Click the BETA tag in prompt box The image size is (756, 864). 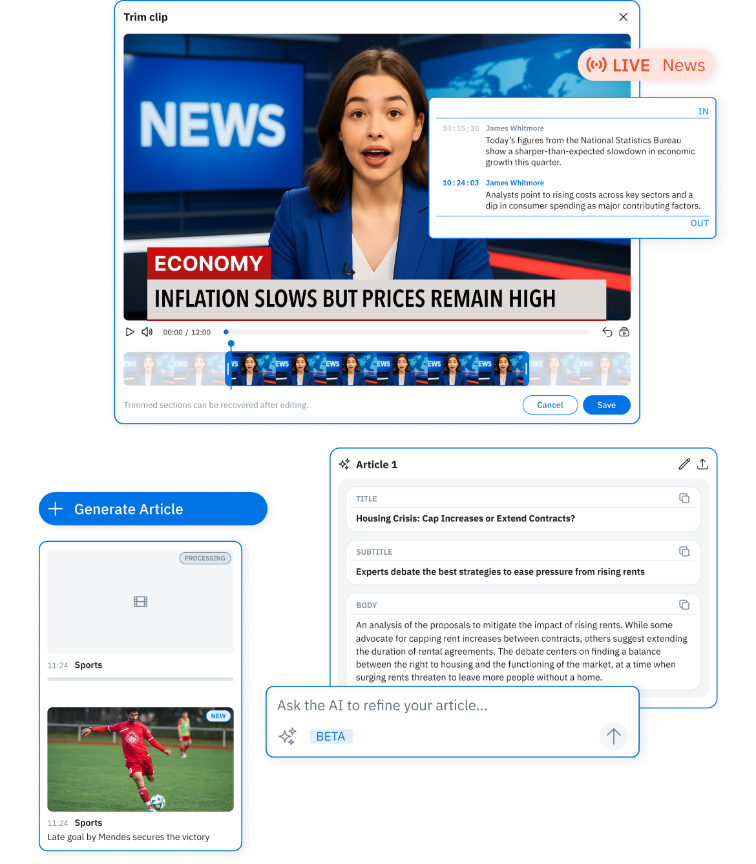(x=331, y=737)
